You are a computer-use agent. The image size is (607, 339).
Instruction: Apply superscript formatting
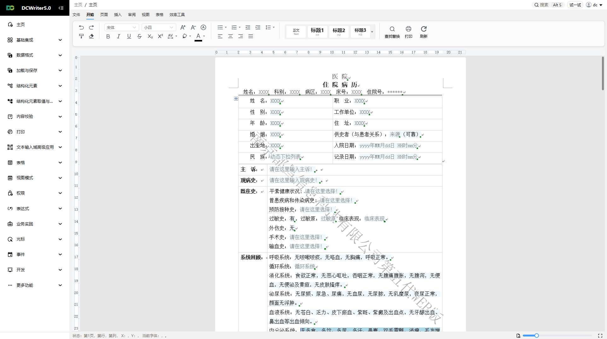pos(160,36)
